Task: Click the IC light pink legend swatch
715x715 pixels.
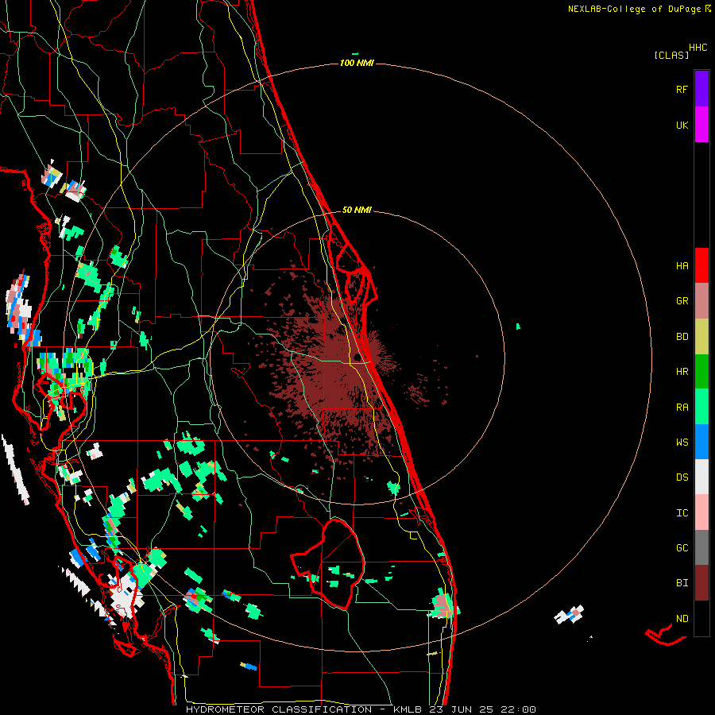Action: pos(701,512)
